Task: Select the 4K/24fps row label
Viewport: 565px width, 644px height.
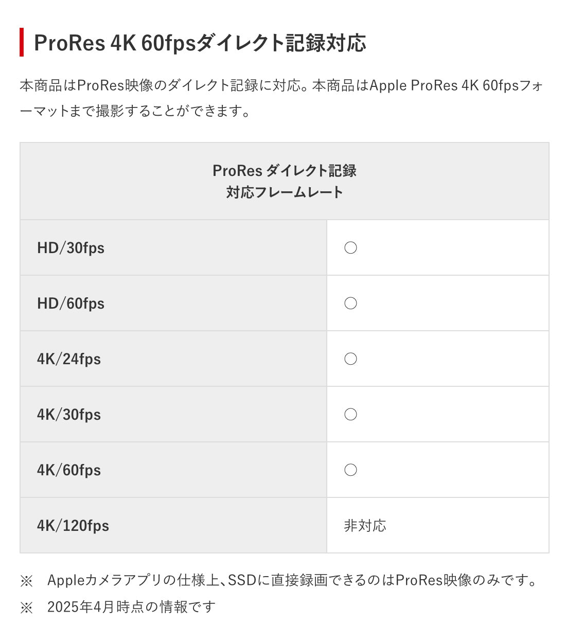Action: tap(69, 359)
